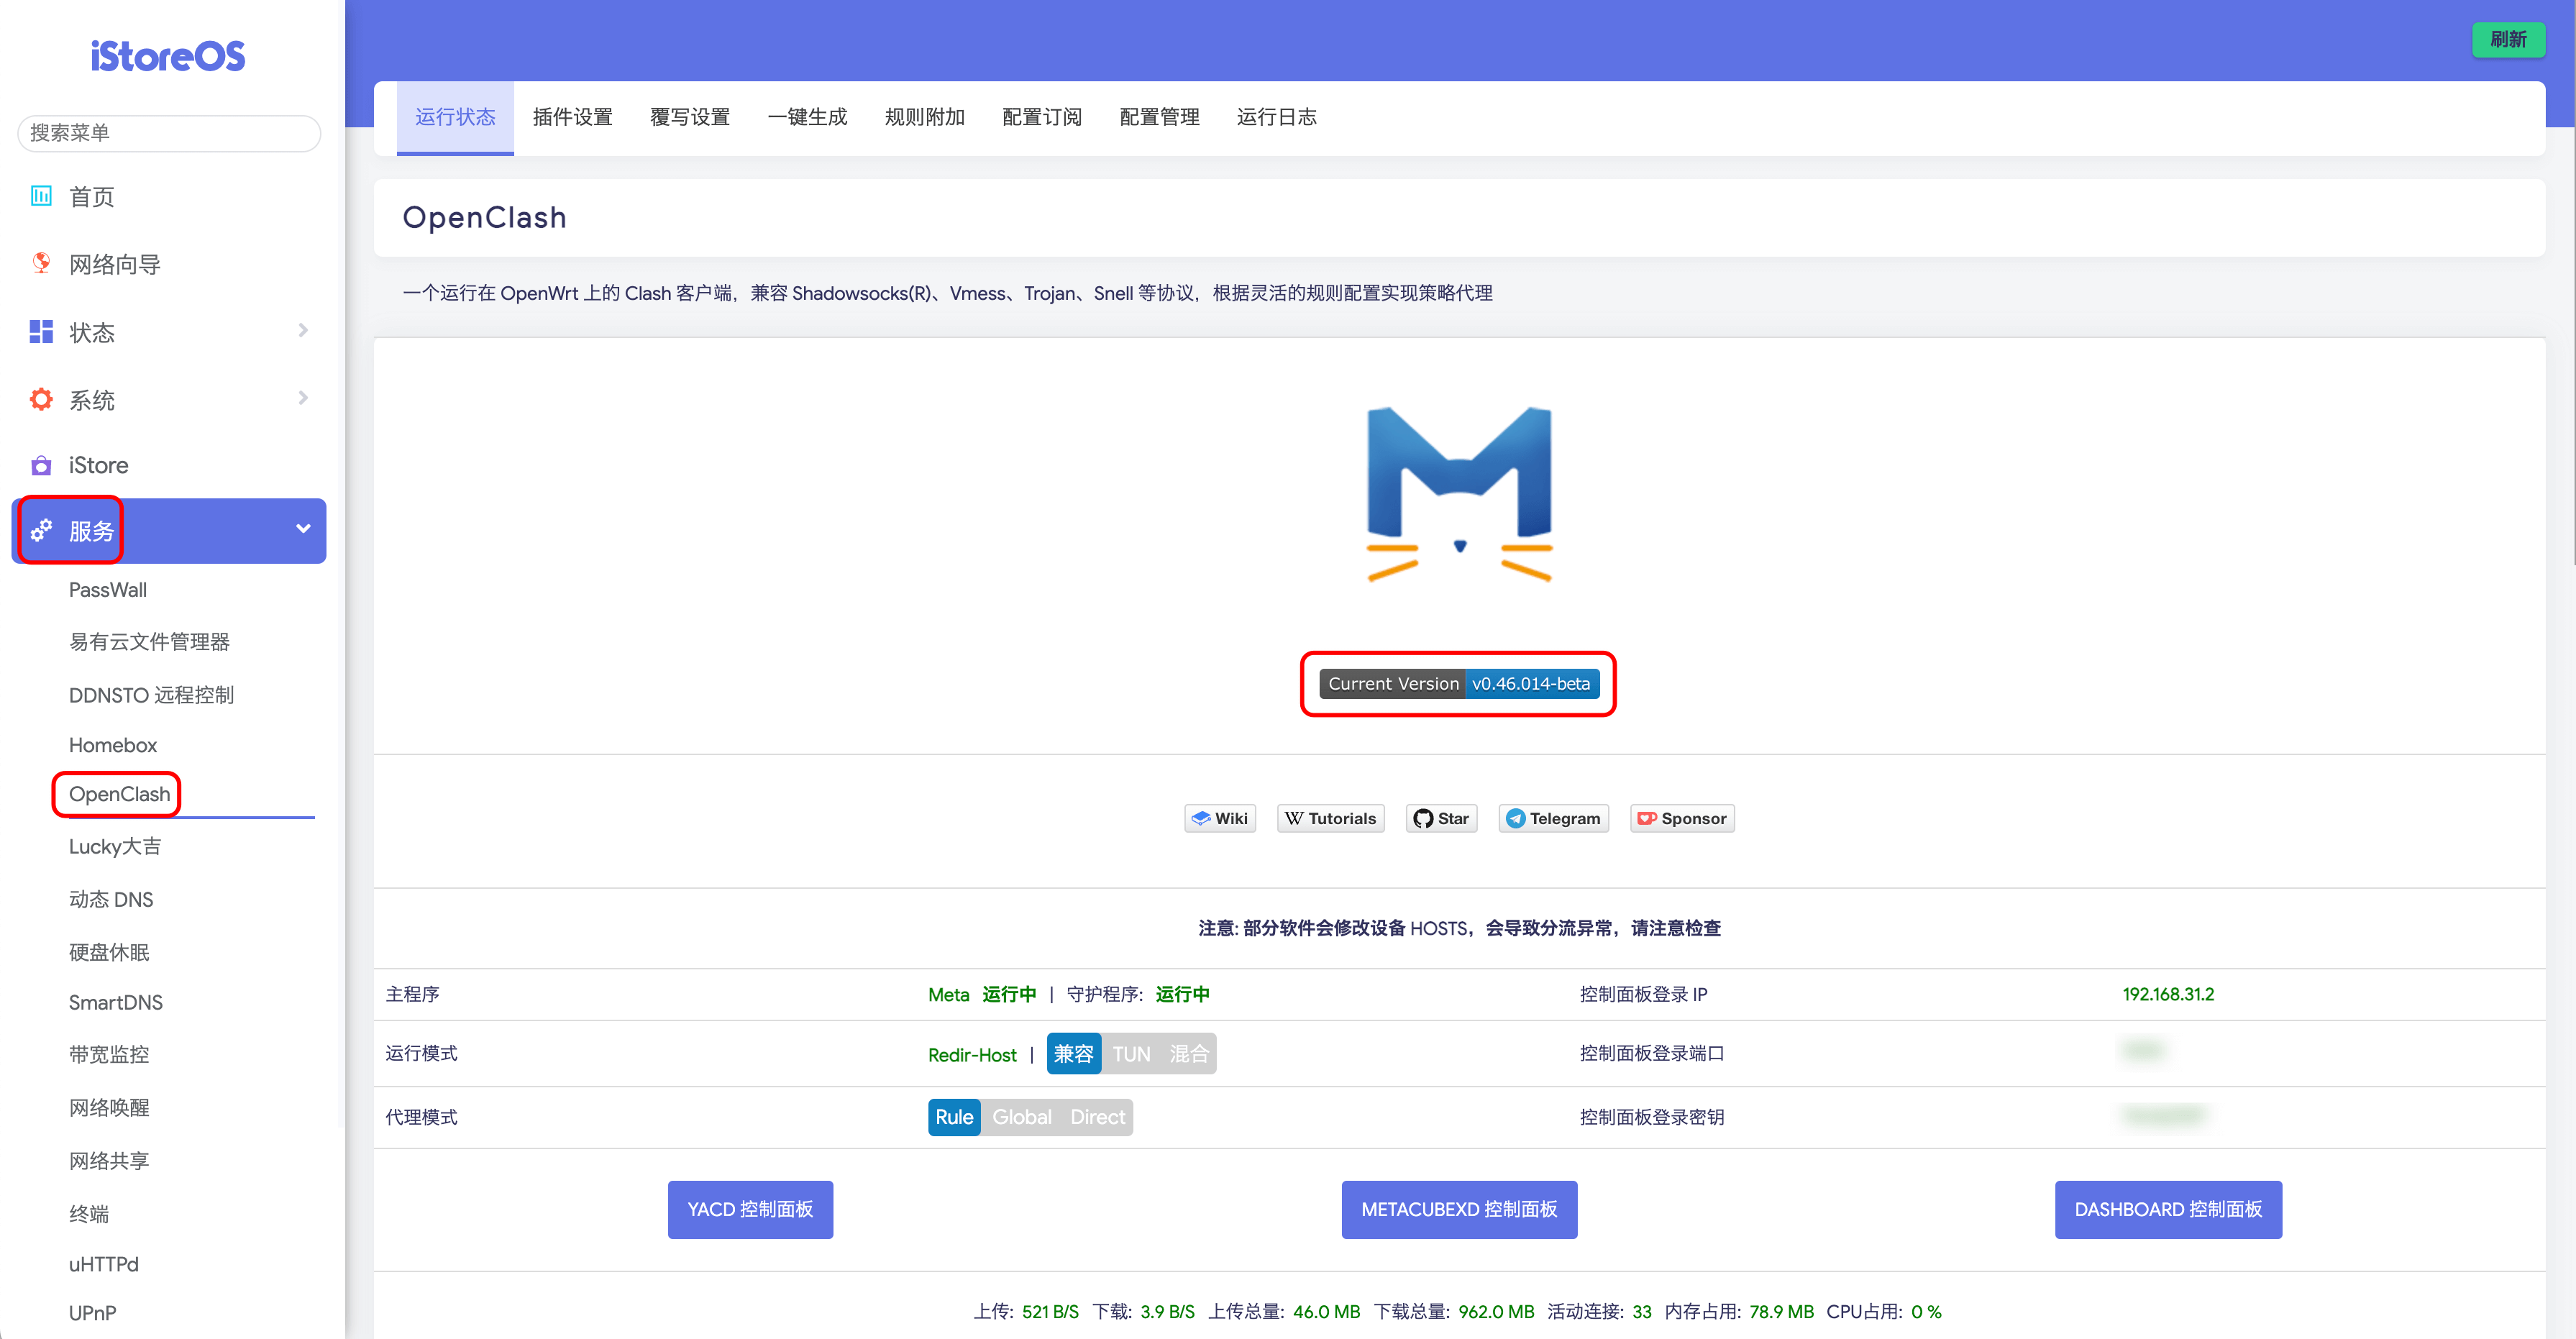
Task: Open 硬盘休眠 in the sidebar
Action: coord(109,952)
